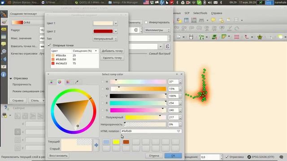This screenshot has height=161, width=287.
Task: Select the eyedropper color sampler tab
Action: (x=77, y=82)
